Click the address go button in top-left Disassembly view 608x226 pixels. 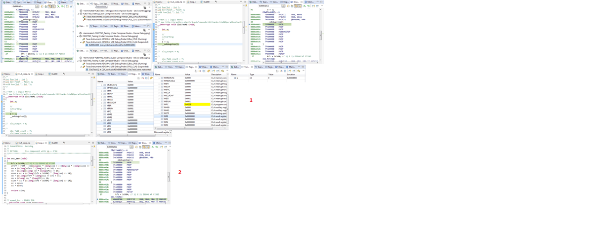pos(37,6)
